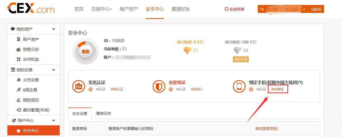Open 在线问答 online support headset link
342x137 pixels.
pos(234,9)
